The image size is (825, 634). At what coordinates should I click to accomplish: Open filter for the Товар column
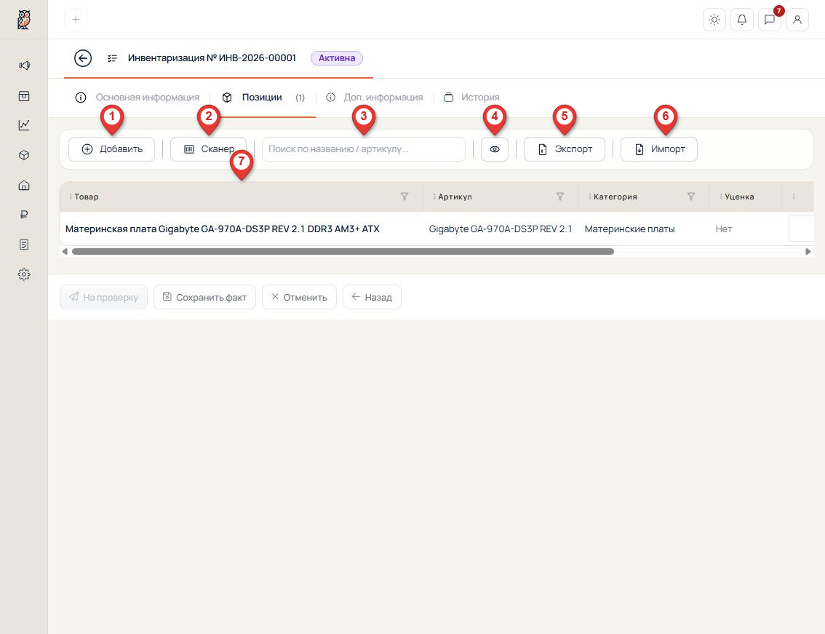click(x=404, y=197)
